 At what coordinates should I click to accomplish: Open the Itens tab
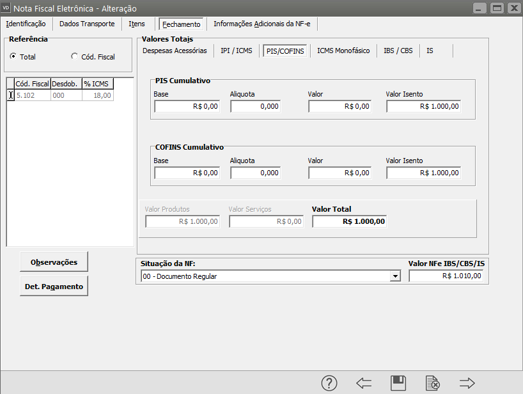(x=137, y=24)
